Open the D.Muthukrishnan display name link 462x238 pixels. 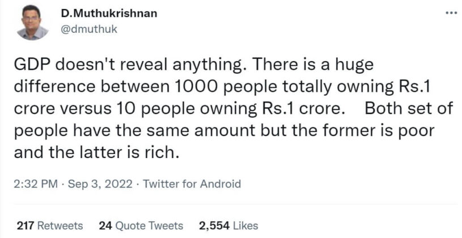point(111,14)
